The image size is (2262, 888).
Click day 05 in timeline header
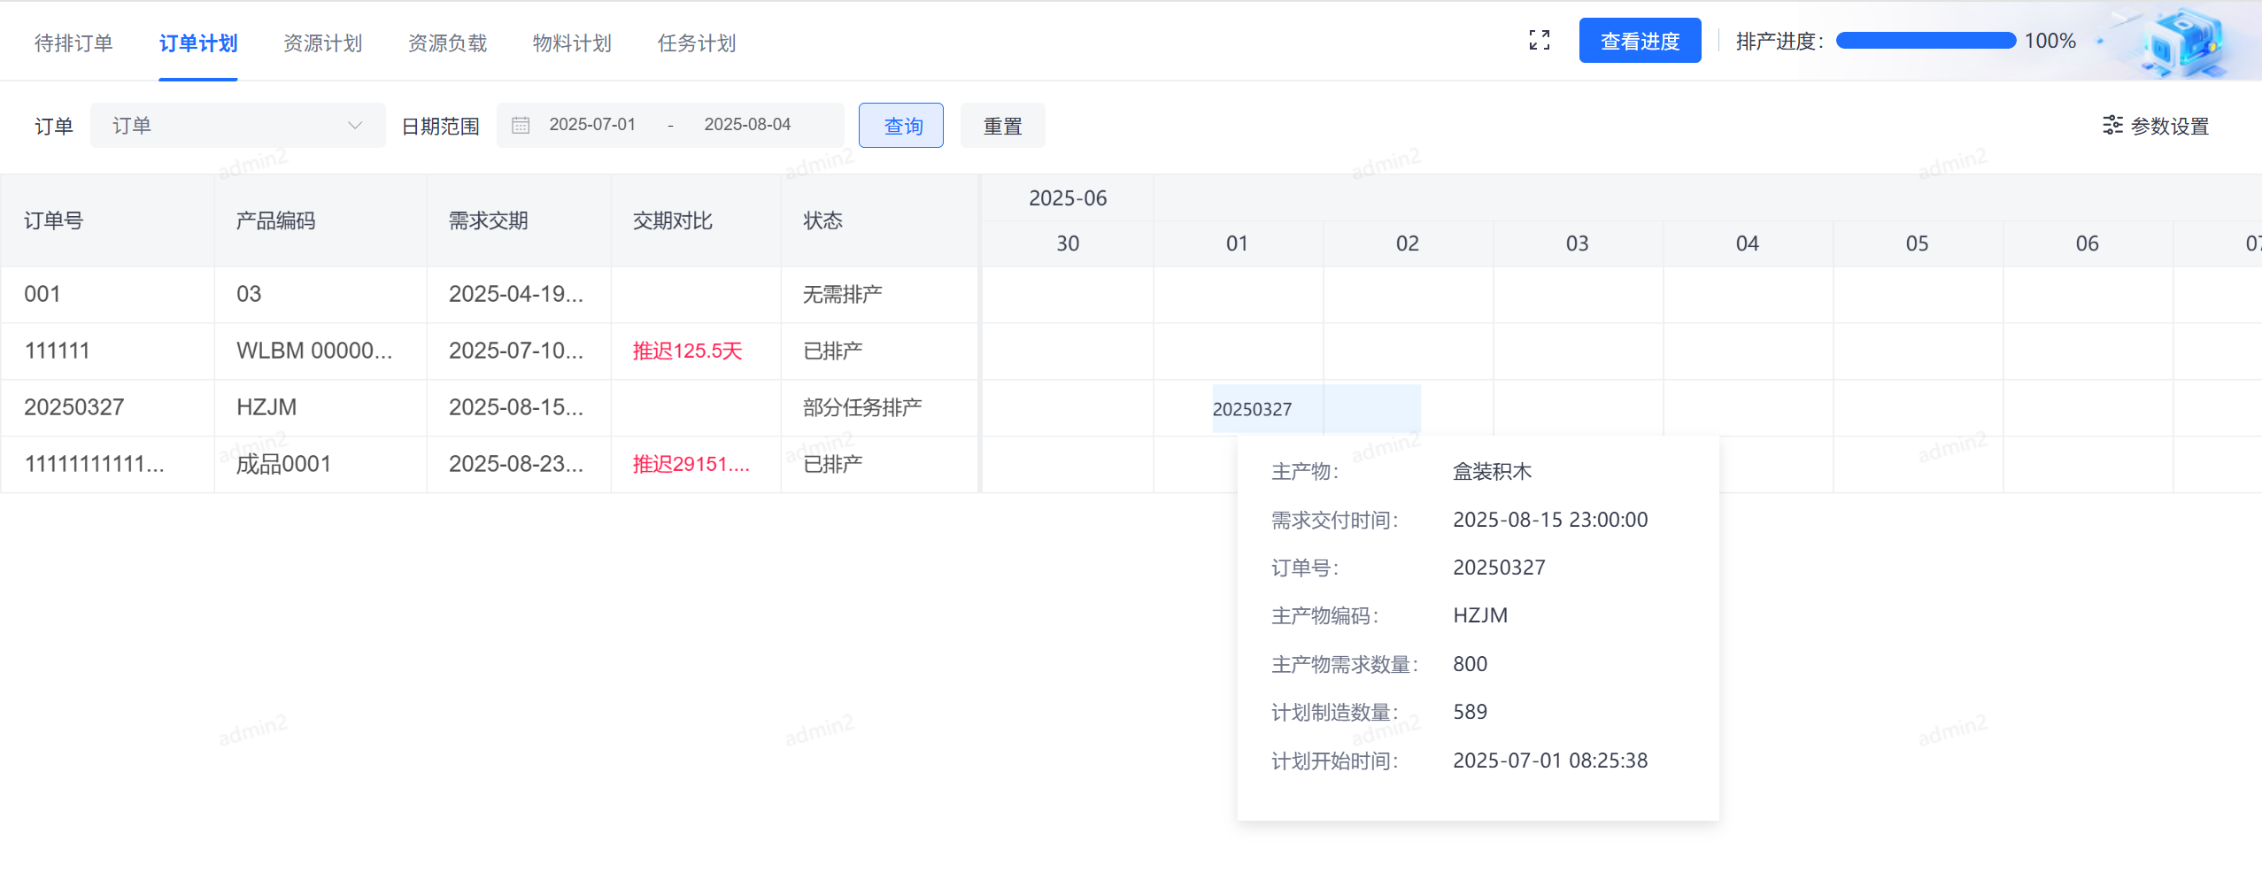[x=1918, y=243]
